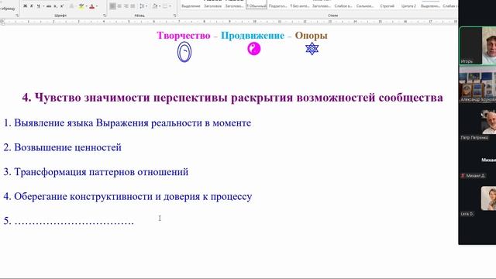Open underline style dropdown arrow
The width and height of the screenshot is (496, 279).
coord(43,6)
